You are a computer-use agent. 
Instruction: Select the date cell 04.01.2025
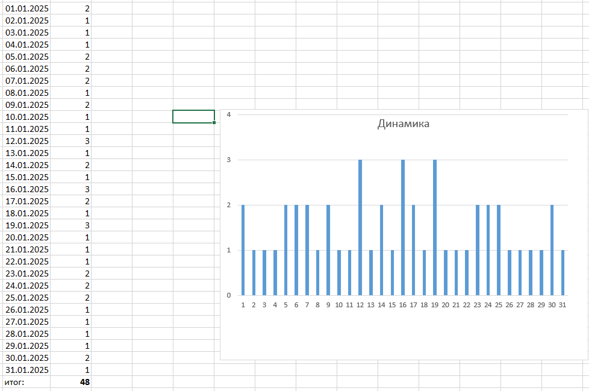coord(26,45)
